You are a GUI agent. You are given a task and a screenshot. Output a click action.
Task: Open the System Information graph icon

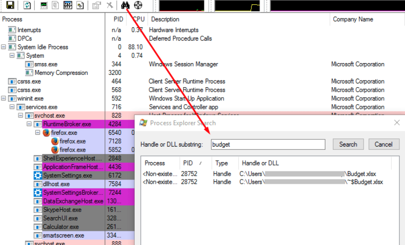(x=44, y=5)
